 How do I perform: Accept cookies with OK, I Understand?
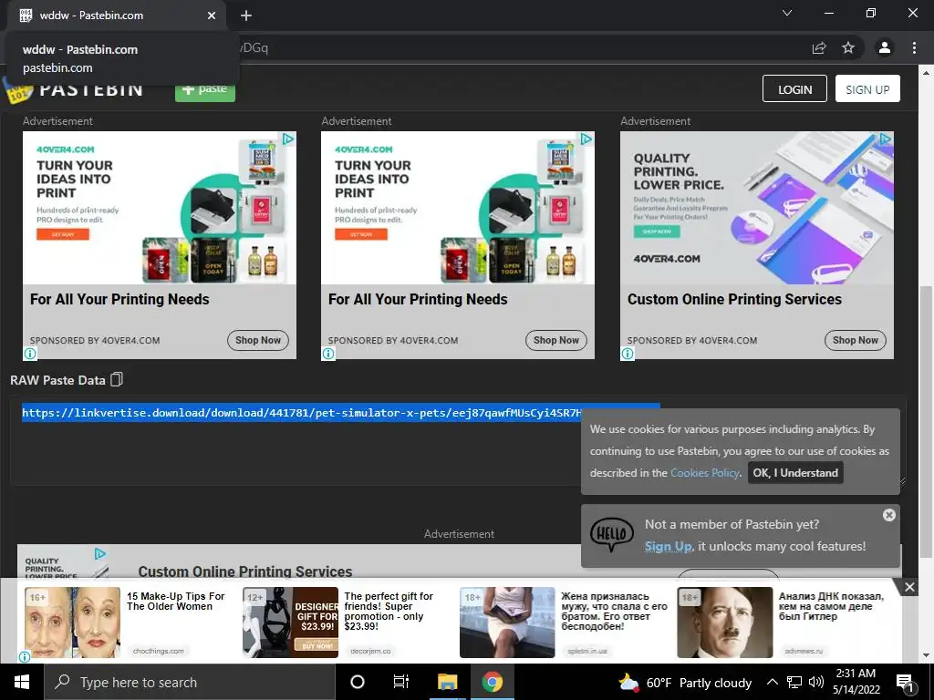pos(795,473)
